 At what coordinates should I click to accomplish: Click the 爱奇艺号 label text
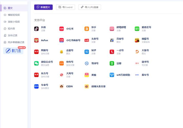(x=146, y=27)
